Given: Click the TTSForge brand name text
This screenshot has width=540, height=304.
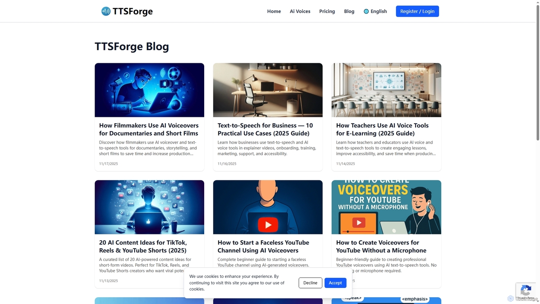Looking at the screenshot, I should coord(132,11).
